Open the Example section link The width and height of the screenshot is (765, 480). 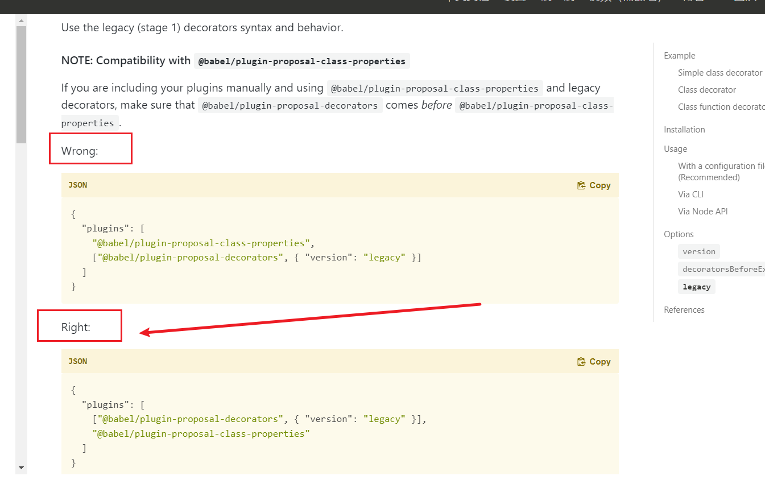[x=680, y=56]
